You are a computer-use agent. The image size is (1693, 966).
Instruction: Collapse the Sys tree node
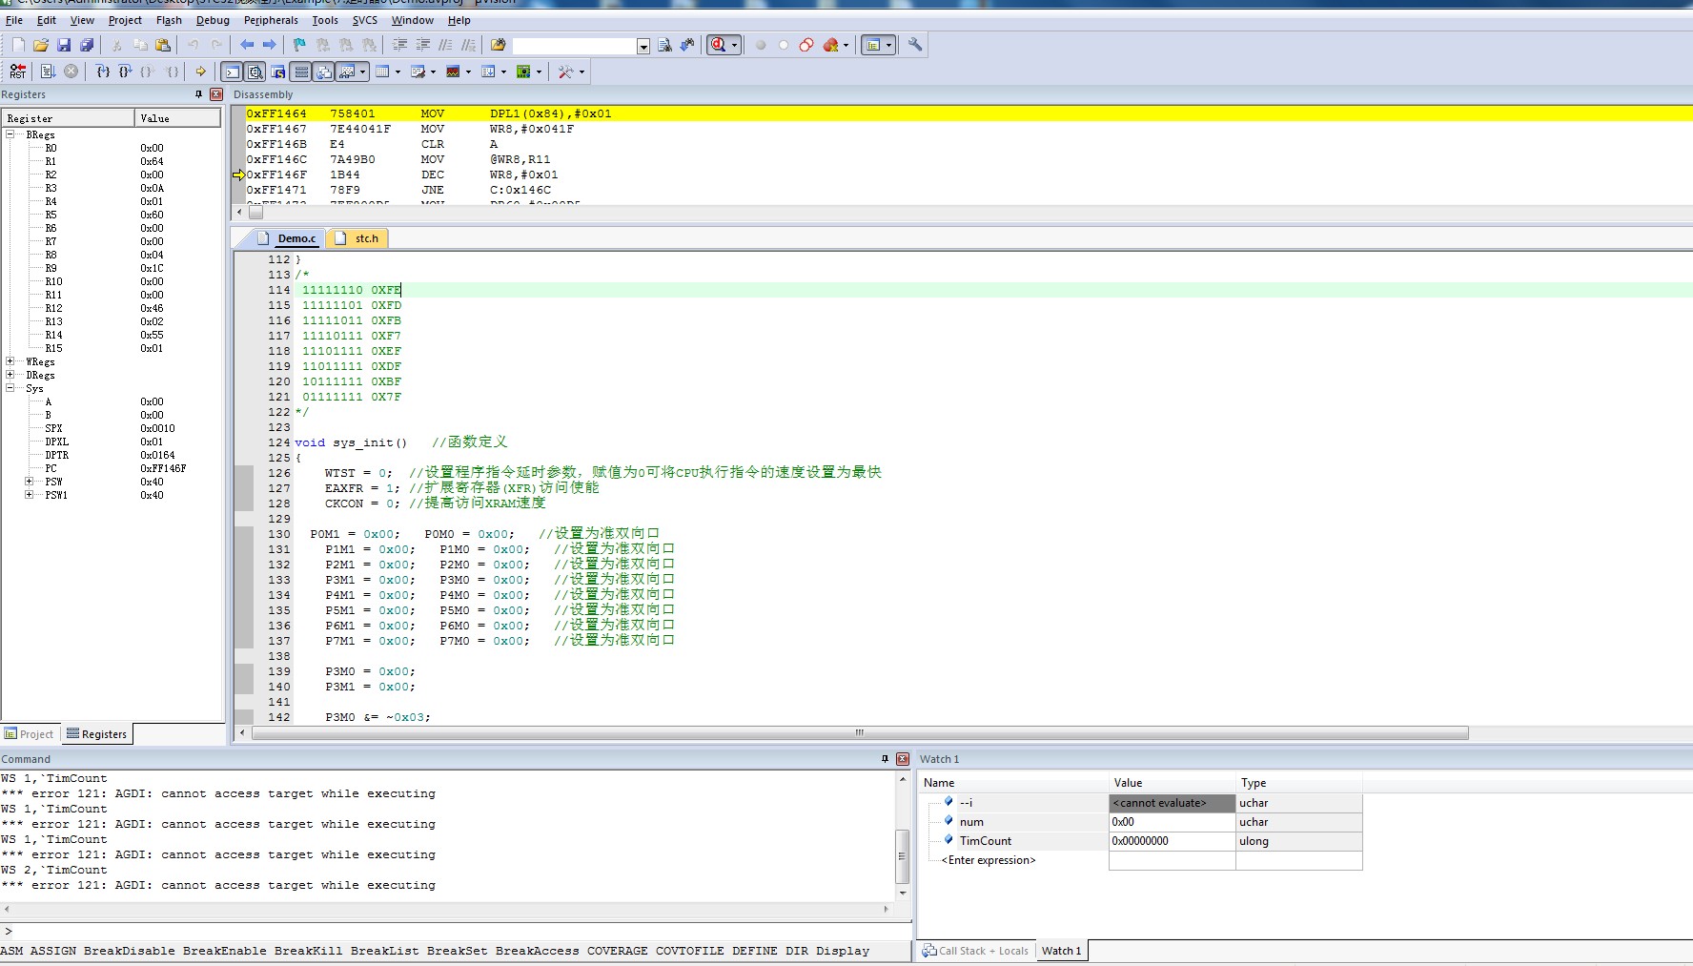10,388
